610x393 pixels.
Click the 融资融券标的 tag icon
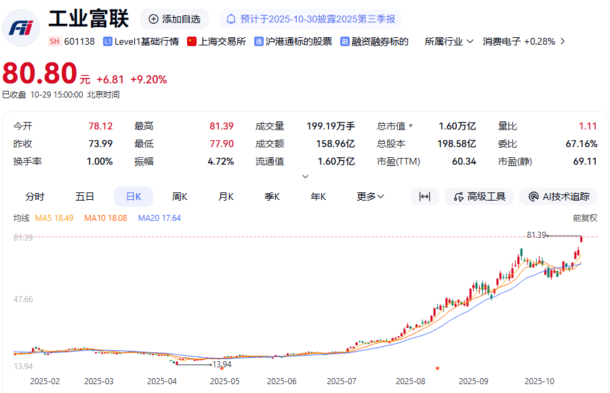click(x=345, y=41)
